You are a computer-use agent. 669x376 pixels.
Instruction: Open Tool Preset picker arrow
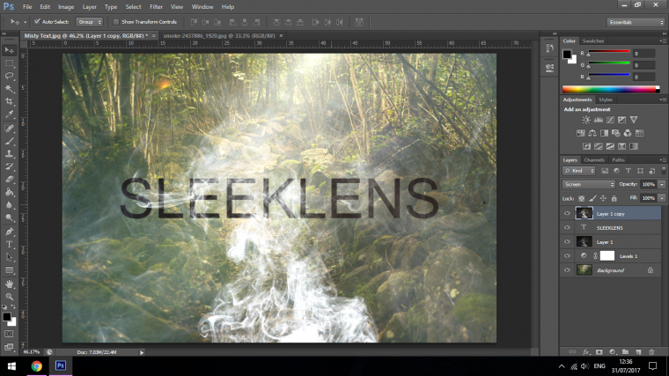pos(25,22)
